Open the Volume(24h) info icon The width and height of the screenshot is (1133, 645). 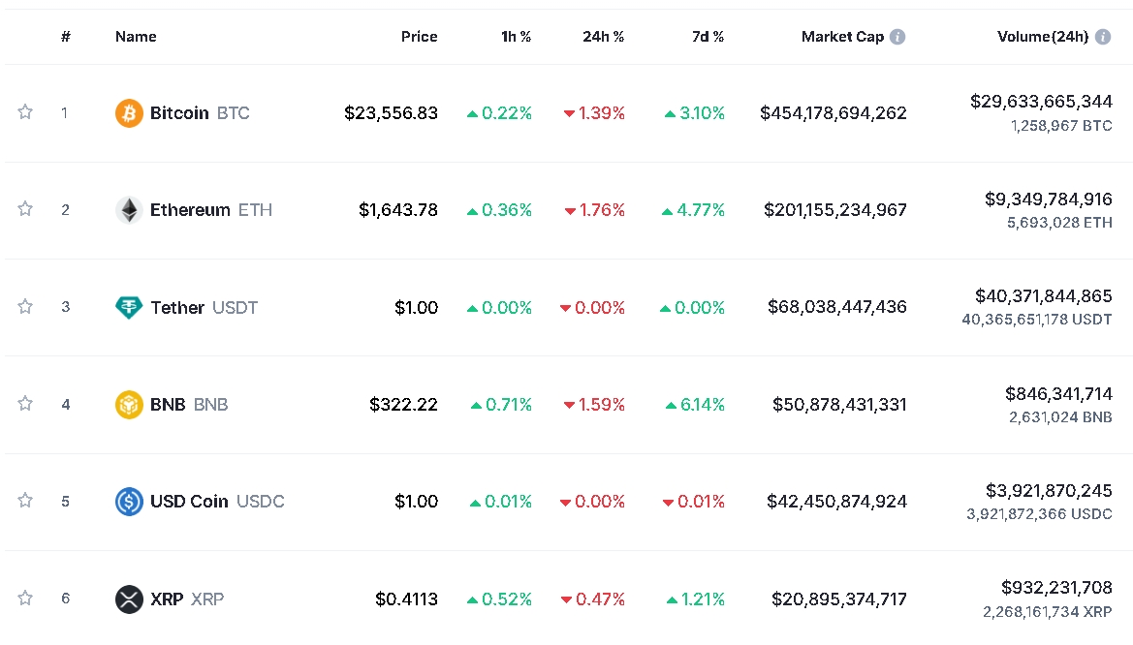[1103, 37]
